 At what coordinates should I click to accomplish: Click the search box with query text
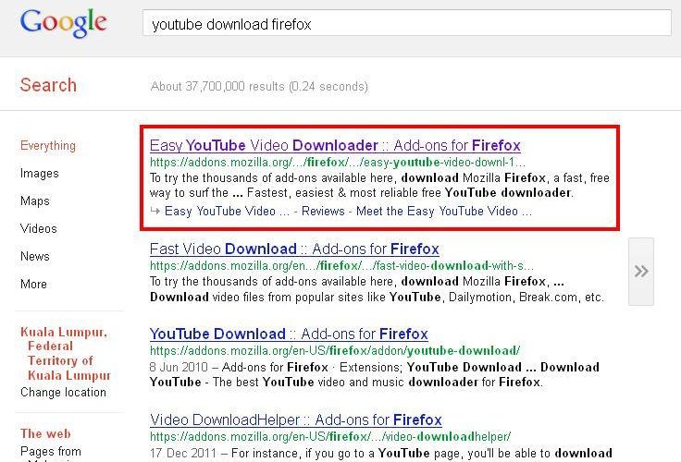click(x=406, y=24)
